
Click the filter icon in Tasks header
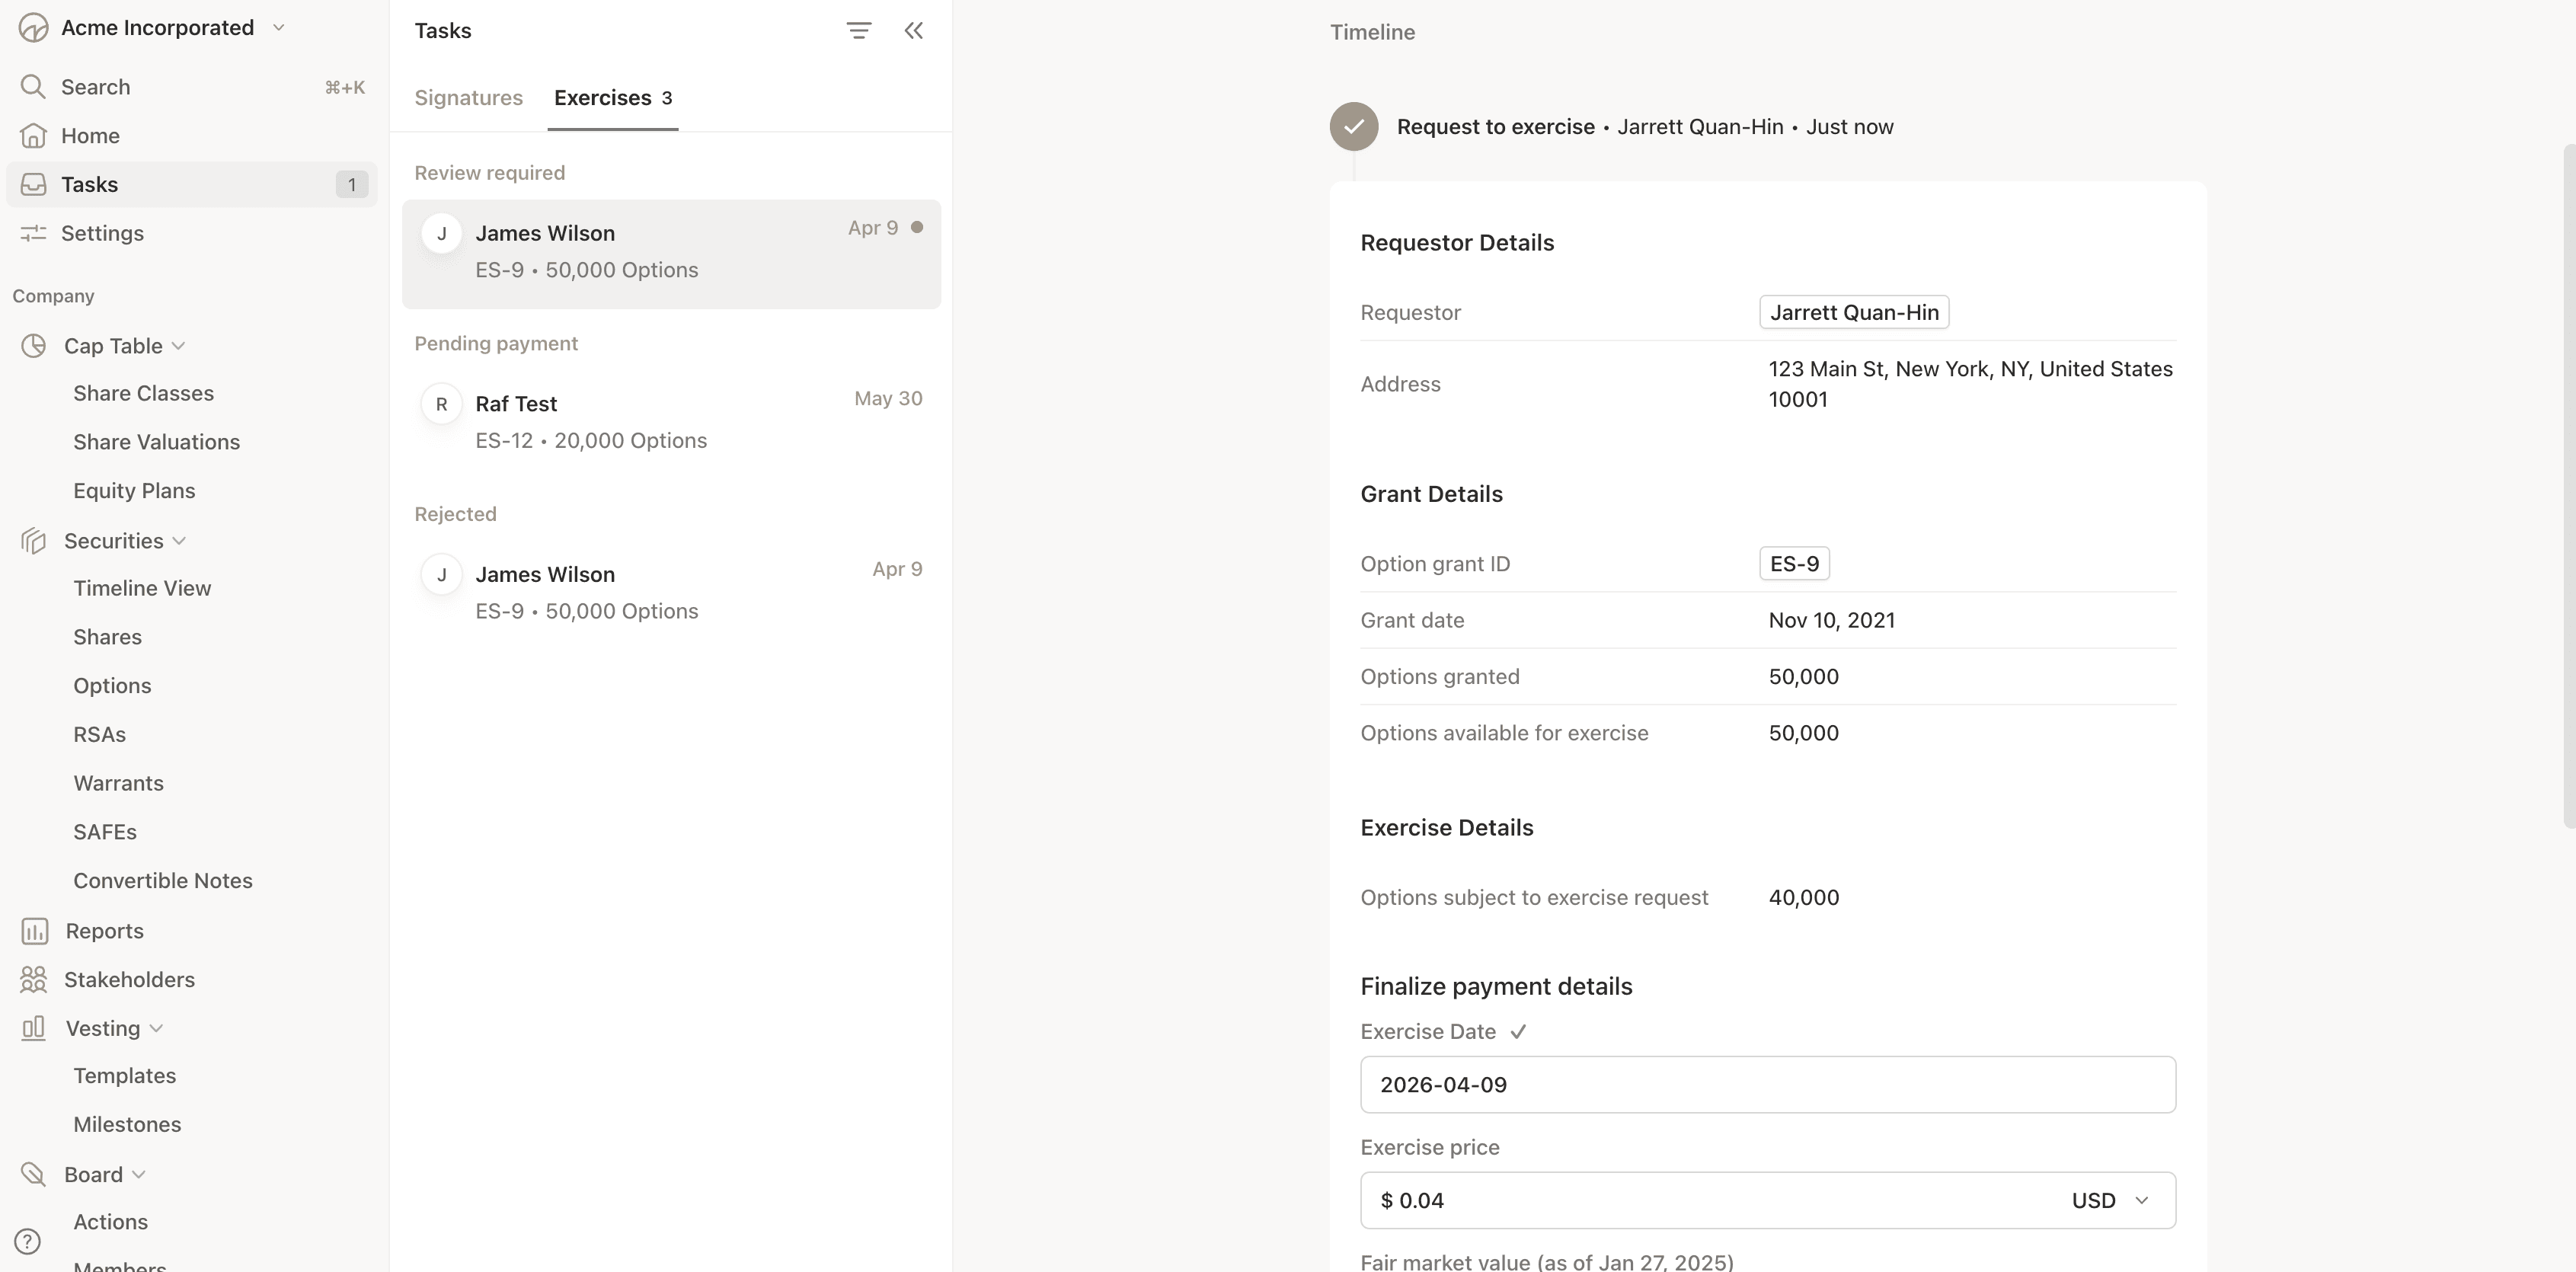point(858,31)
